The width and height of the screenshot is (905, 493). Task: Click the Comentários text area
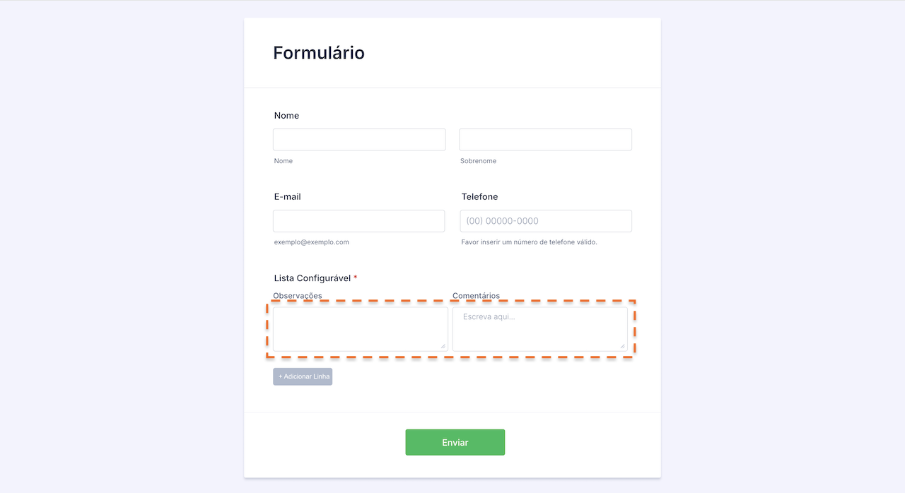click(539, 328)
